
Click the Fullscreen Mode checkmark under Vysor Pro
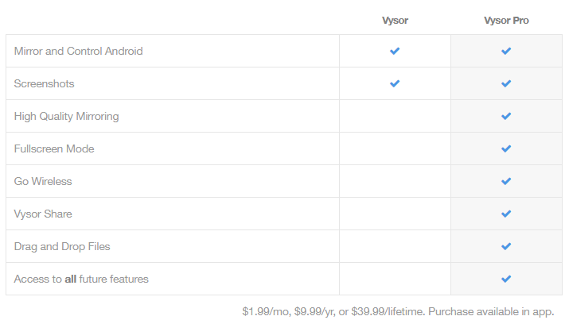506,148
